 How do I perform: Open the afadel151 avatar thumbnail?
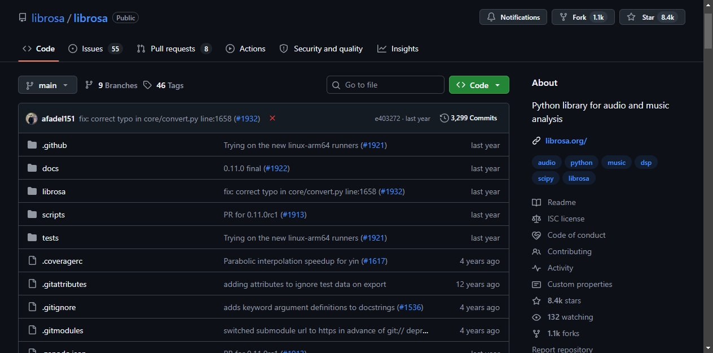pyautogui.click(x=32, y=119)
